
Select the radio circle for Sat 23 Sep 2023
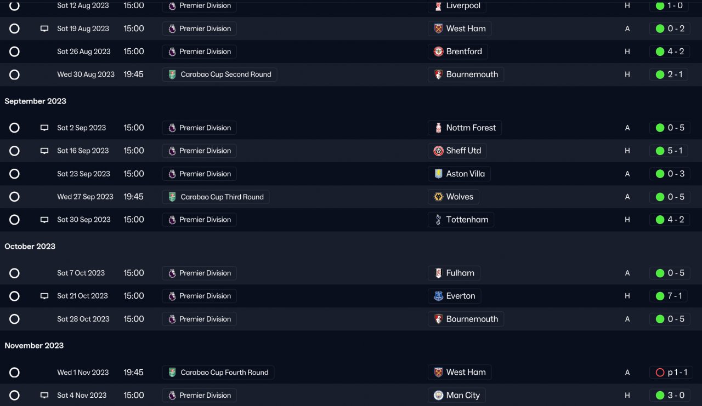pyautogui.click(x=15, y=174)
